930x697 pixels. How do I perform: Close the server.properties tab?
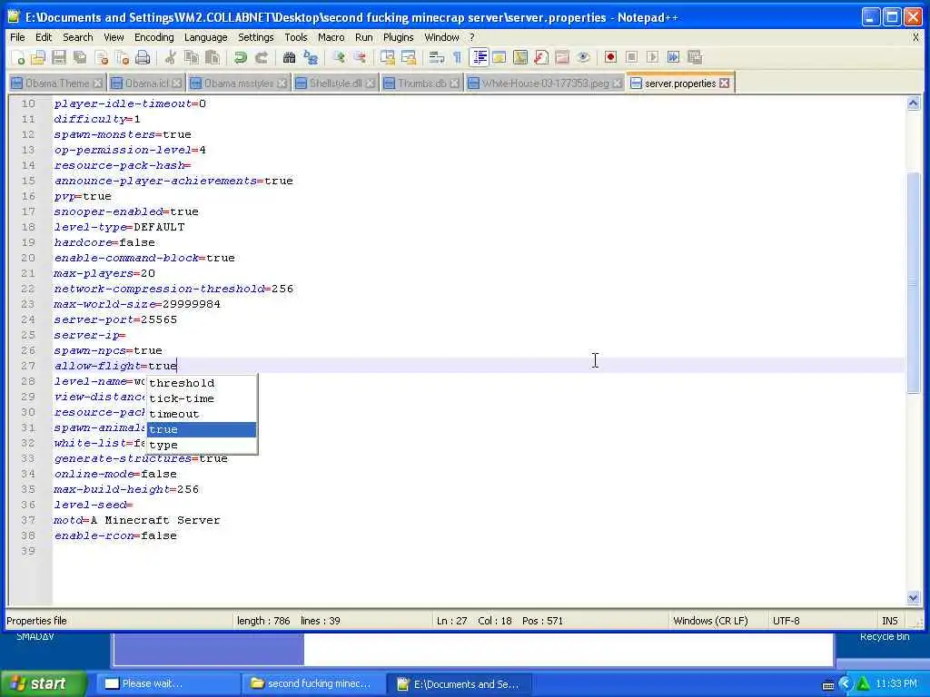[x=725, y=83]
